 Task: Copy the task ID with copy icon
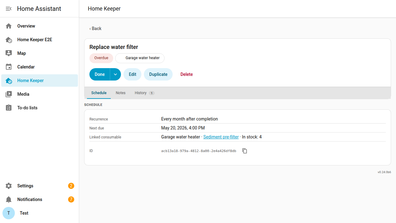point(245,151)
